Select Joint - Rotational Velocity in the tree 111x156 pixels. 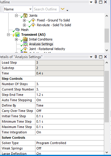point(47,49)
